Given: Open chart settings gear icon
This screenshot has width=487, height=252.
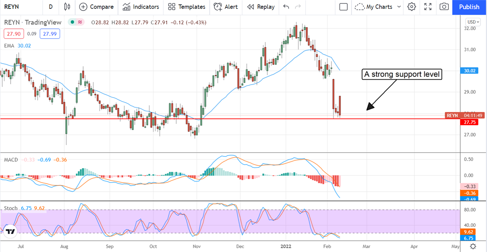Looking at the screenshot, I should pyautogui.click(x=412, y=7).
